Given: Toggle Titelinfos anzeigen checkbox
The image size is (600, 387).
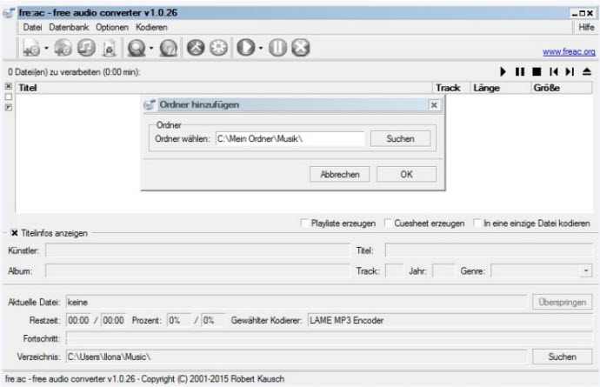Looking at the screenshot, I should click(15, 233).
